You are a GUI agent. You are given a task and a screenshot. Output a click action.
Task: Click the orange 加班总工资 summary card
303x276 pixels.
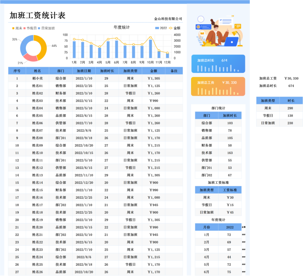point(218,86)
